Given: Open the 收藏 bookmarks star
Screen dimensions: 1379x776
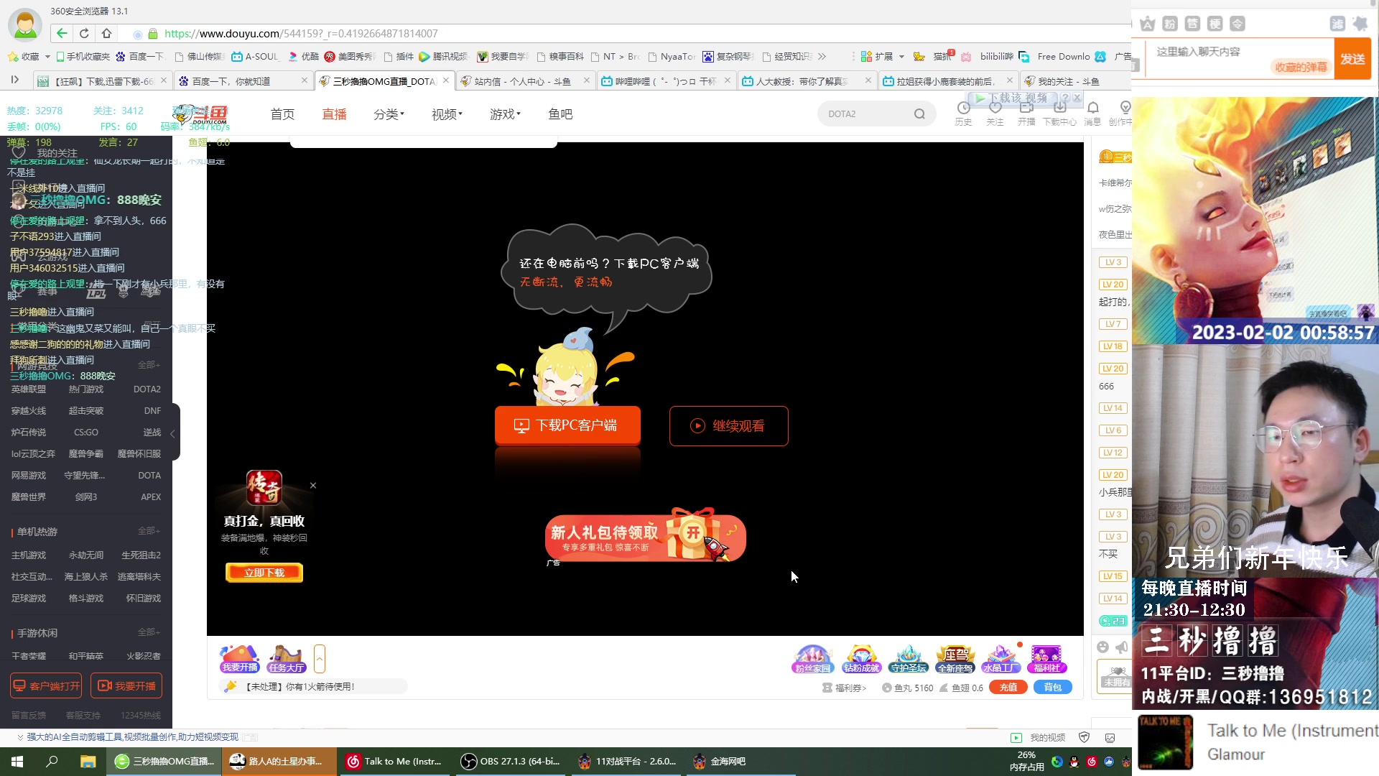Looking at the screenshot, I should pyautogui.click(x=23, y=56).
